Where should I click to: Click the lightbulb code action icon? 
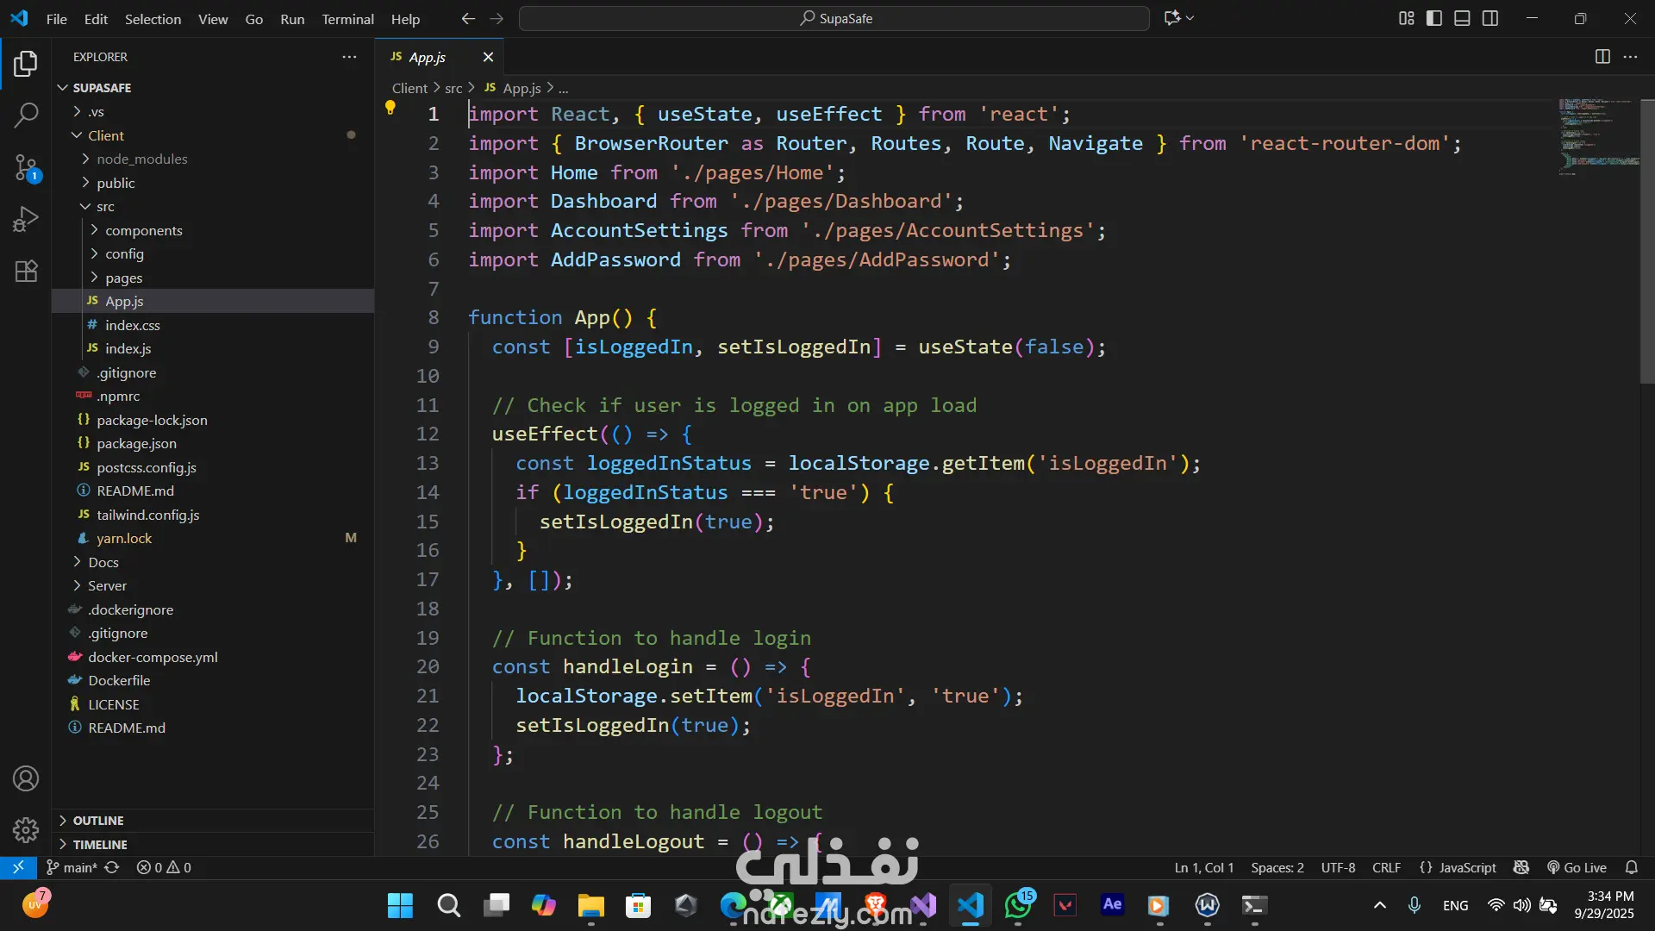pos(390,108)
